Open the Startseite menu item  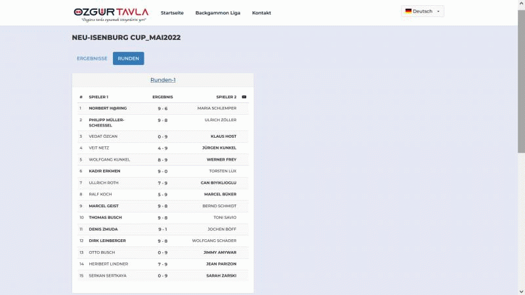tap(172, 13)
